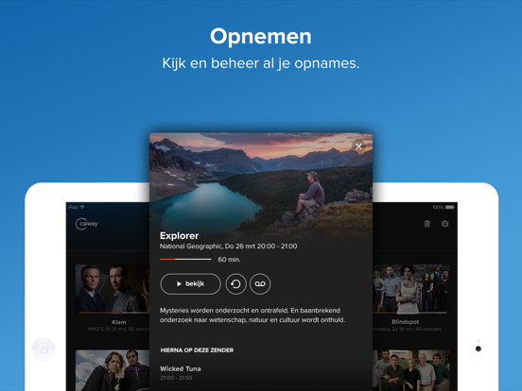Click the bekijk play button
This screenshot has width=522, height=391.
(190, 284)
